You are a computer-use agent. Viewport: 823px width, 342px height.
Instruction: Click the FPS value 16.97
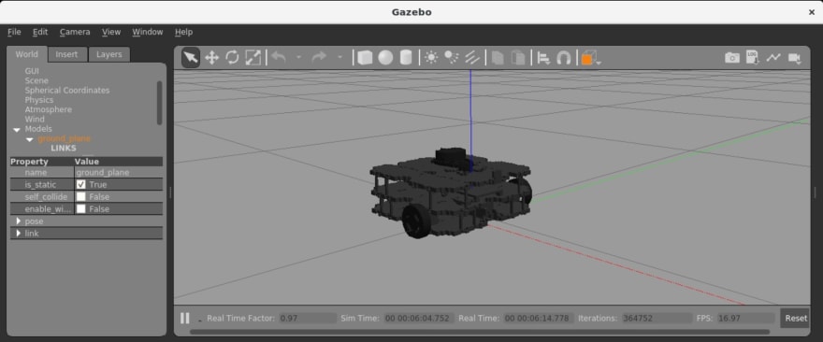(746, 318)
